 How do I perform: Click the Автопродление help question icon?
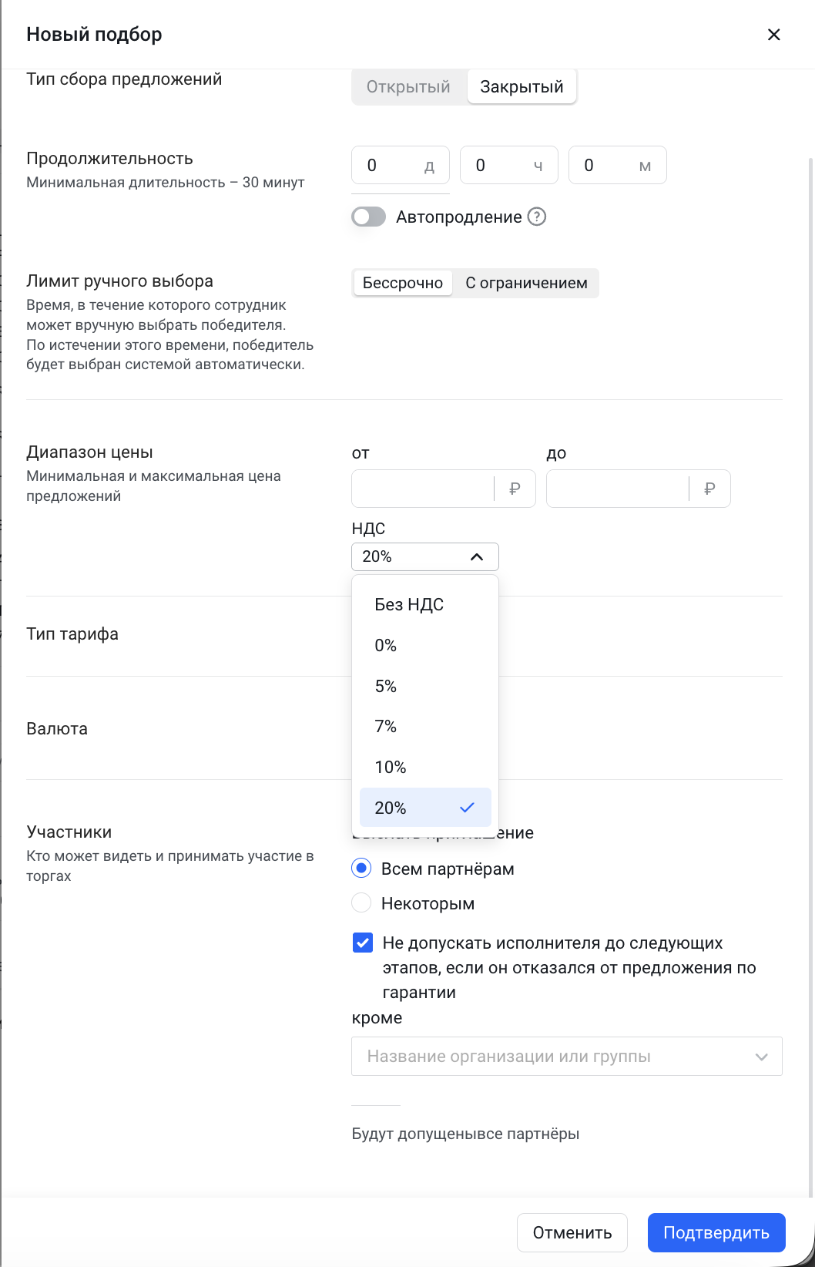point(537,217)
